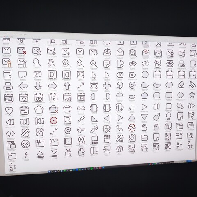Image resolution: width=197 pixels, height=197 pixels.
Task: Select the calendar showing 12 icon file
Action: [x=53, y=97]
